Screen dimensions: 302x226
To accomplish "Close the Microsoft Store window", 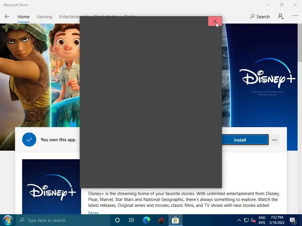I will (x=295, y=5).
